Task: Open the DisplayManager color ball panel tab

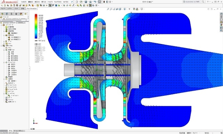Action: pyautogui.click(x=21, y=14)
